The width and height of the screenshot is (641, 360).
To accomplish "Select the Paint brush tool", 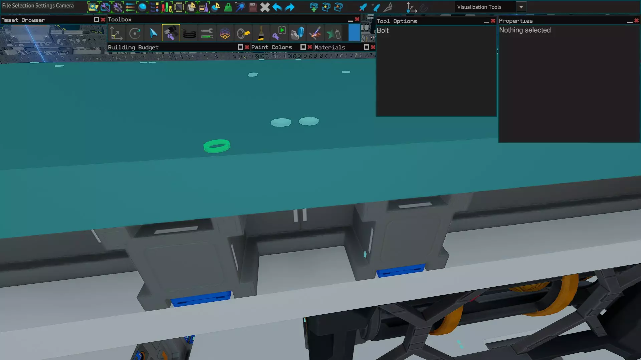I will pyautogui.click(x=261, y=33).
